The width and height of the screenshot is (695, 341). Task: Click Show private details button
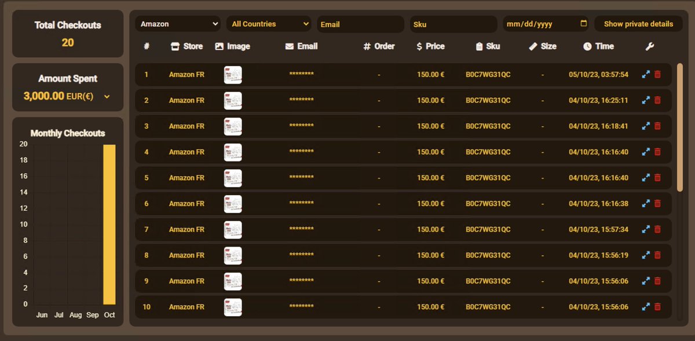pyautogui.click(x=638, y=24)
